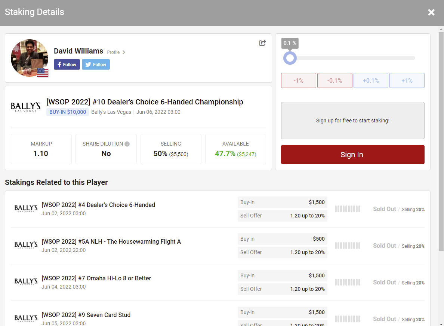
Task: Open David Williams' Profile link
Action: pos(113,52)
